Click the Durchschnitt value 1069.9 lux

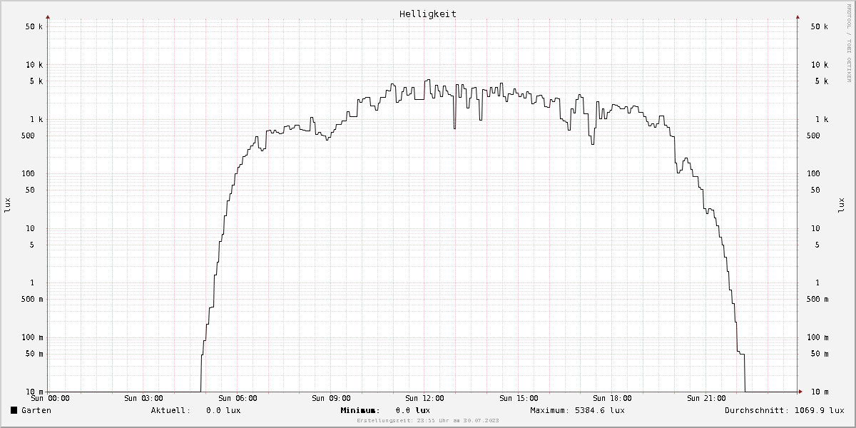(819, 410)
